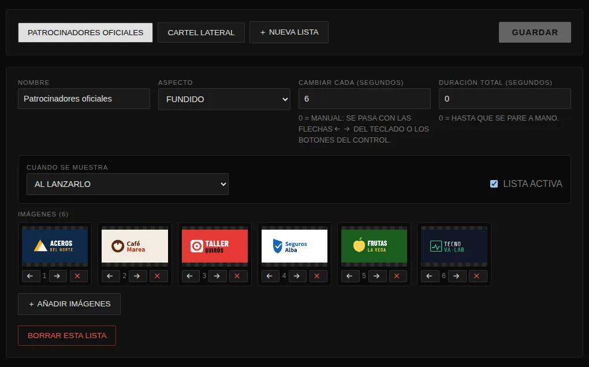The height and width of the screenshot is (367, 589).
Task: Move Taller Quirós image right
Action: coord(218,276)
